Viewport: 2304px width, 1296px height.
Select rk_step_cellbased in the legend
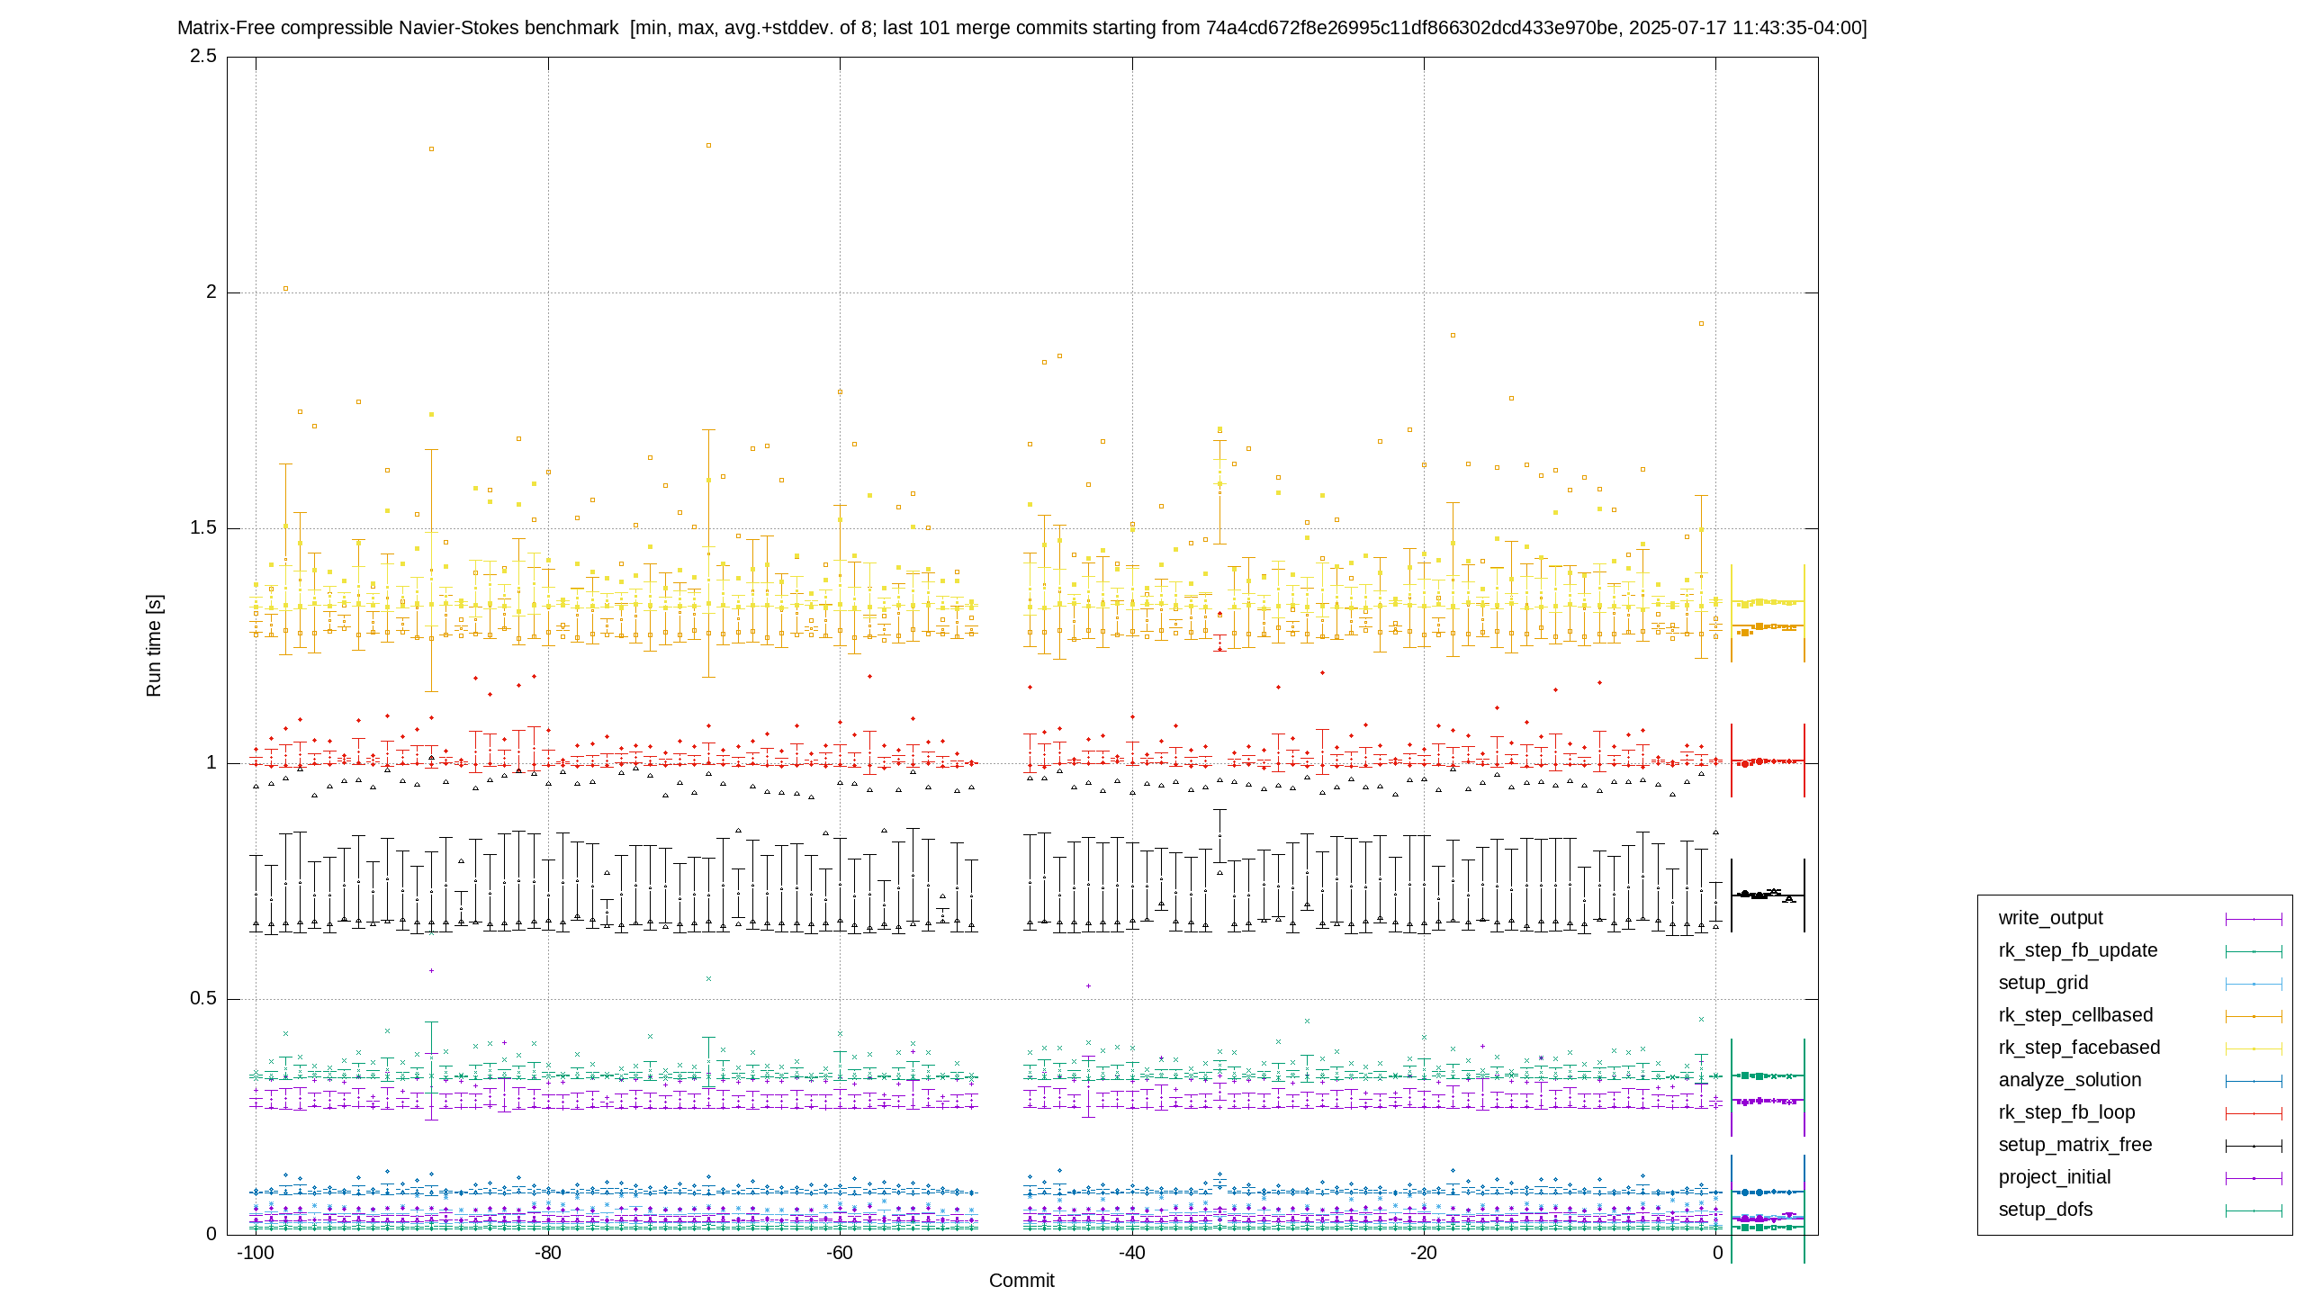[x=2075, y=1015]
